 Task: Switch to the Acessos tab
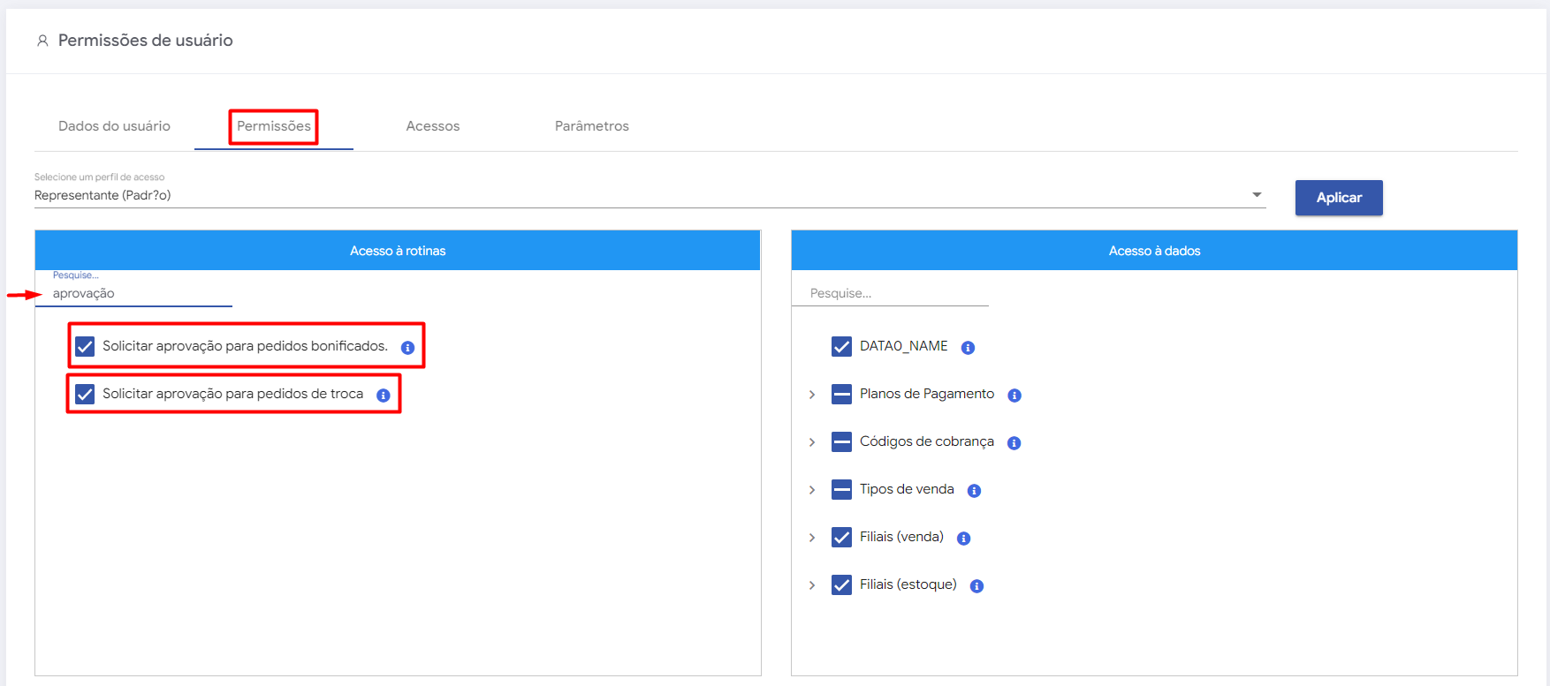(x=432, y=126)
